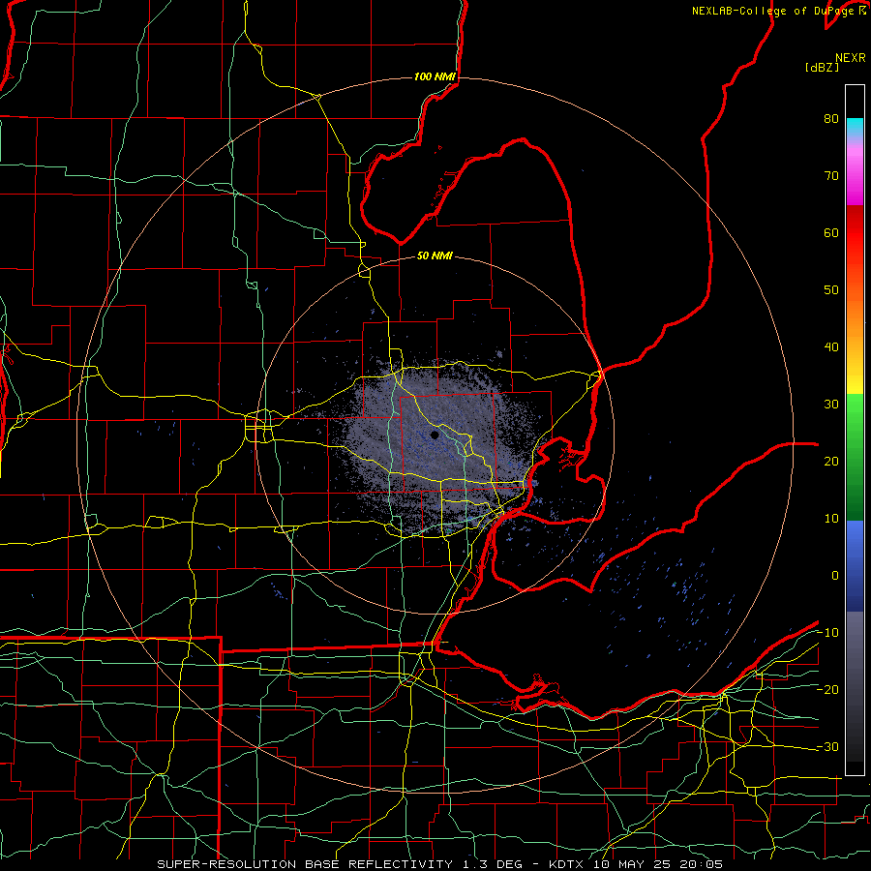Click the "1.3 DEG" elevation text

tap(493, 864)
